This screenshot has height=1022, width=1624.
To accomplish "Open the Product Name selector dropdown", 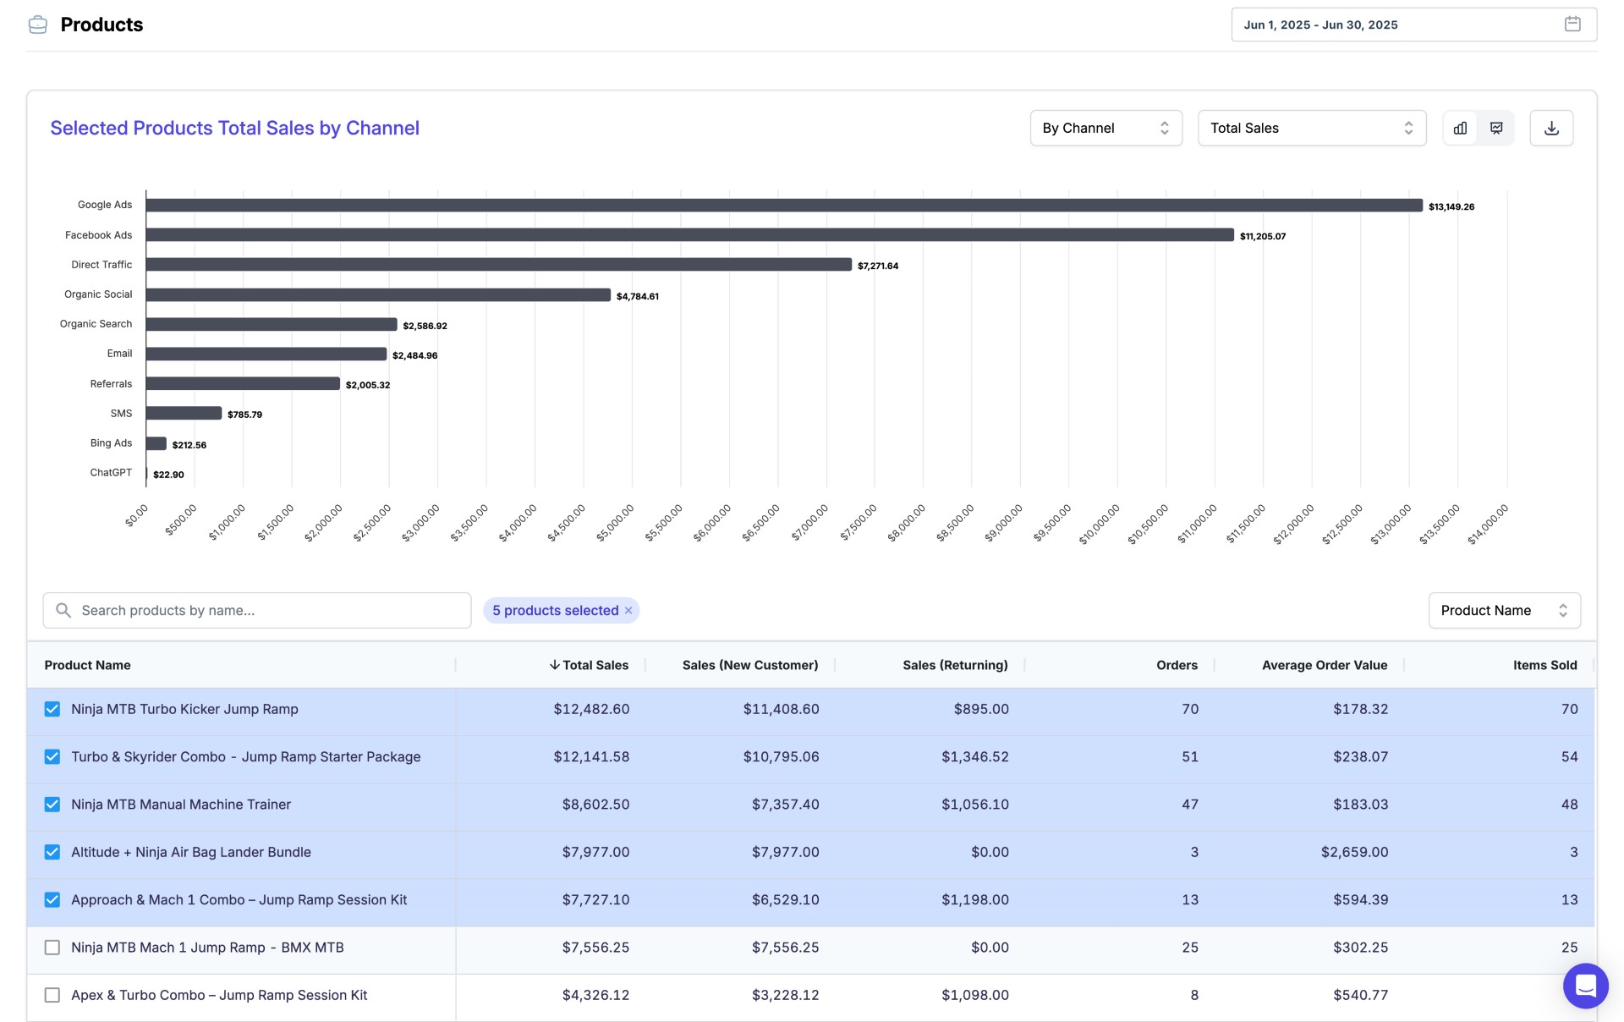I will point(1504,611).
